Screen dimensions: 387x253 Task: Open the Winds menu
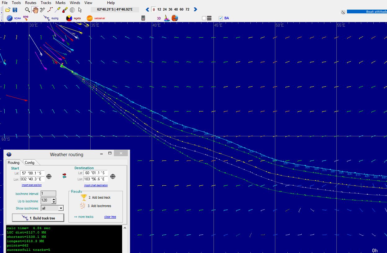tap(75, 3)
